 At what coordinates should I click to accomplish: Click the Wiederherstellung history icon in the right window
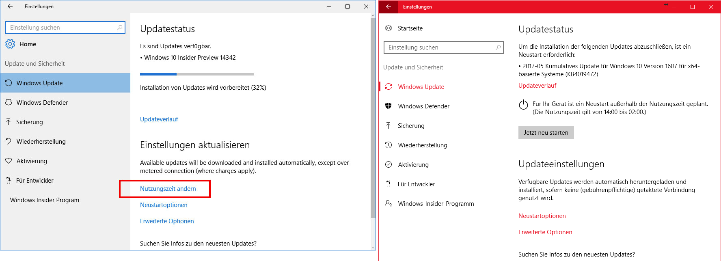(389, 145)
